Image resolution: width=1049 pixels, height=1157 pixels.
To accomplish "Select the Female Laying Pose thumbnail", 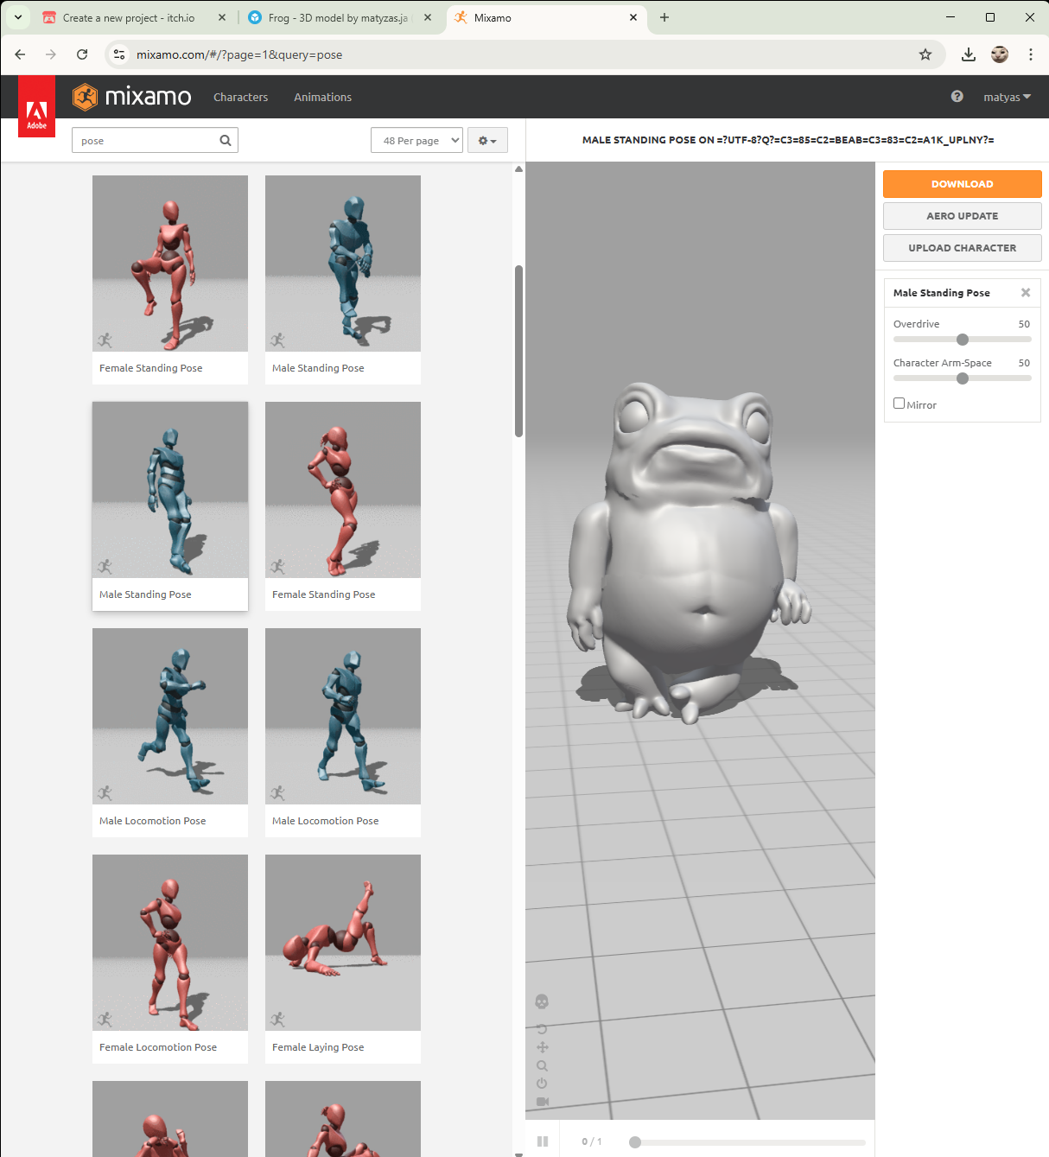I will (343, 943).
